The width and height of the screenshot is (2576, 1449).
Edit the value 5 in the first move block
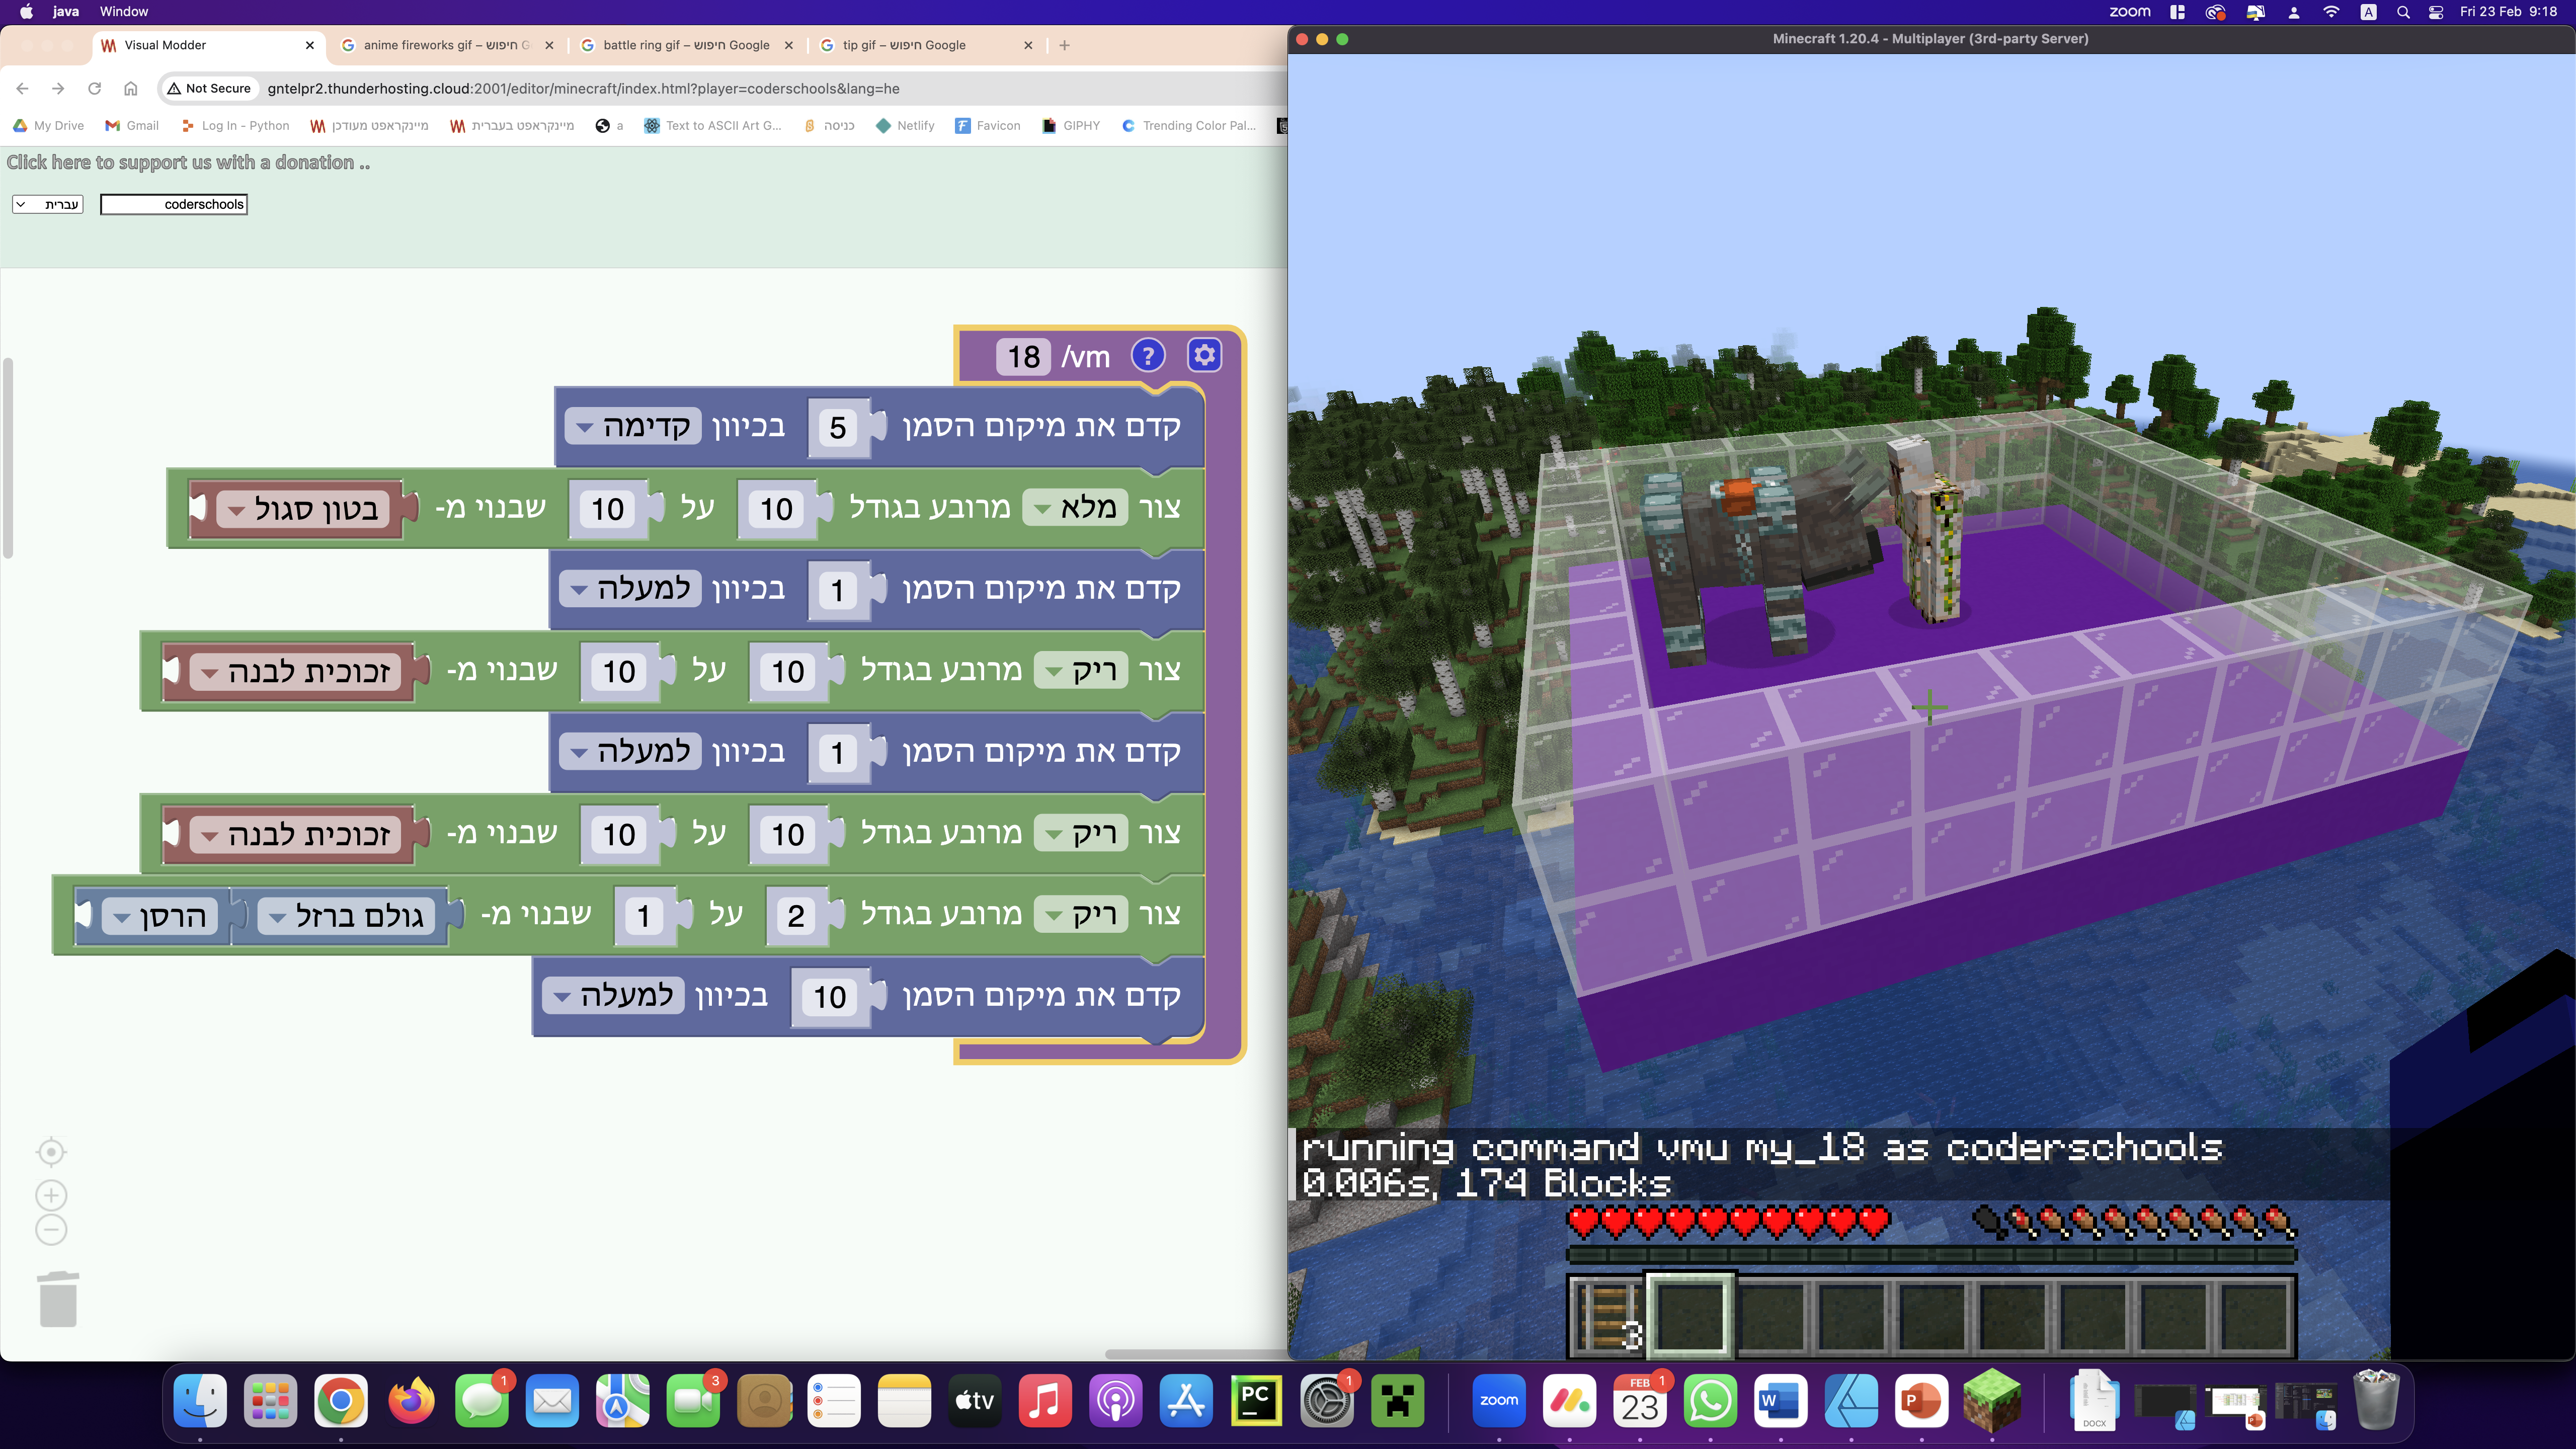838,428
